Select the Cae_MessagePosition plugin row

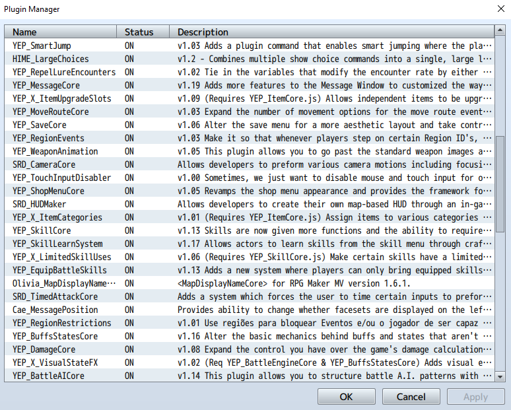tap(250, 310)
